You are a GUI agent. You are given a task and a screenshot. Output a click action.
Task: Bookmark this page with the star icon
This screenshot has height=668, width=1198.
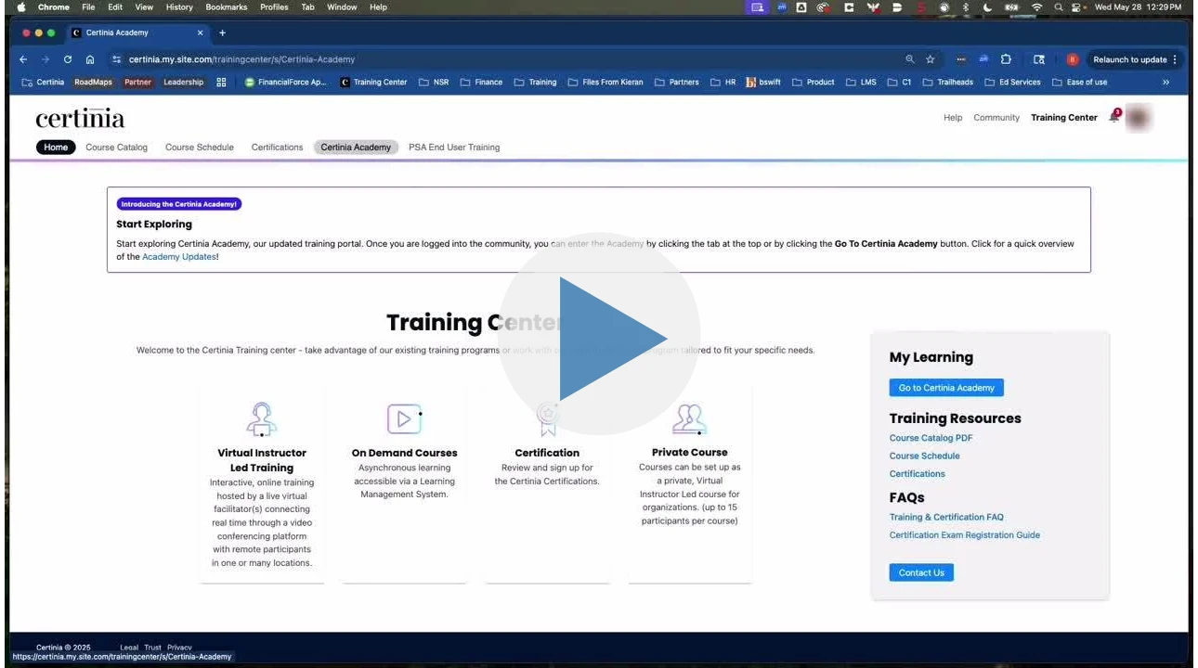pyautogui.click(x=930, y=59)
